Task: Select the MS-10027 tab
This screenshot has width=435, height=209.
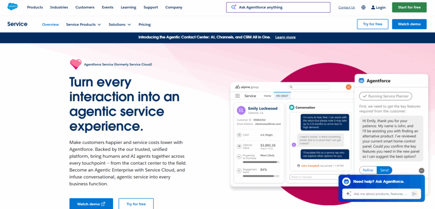Action: pos(282,96)
